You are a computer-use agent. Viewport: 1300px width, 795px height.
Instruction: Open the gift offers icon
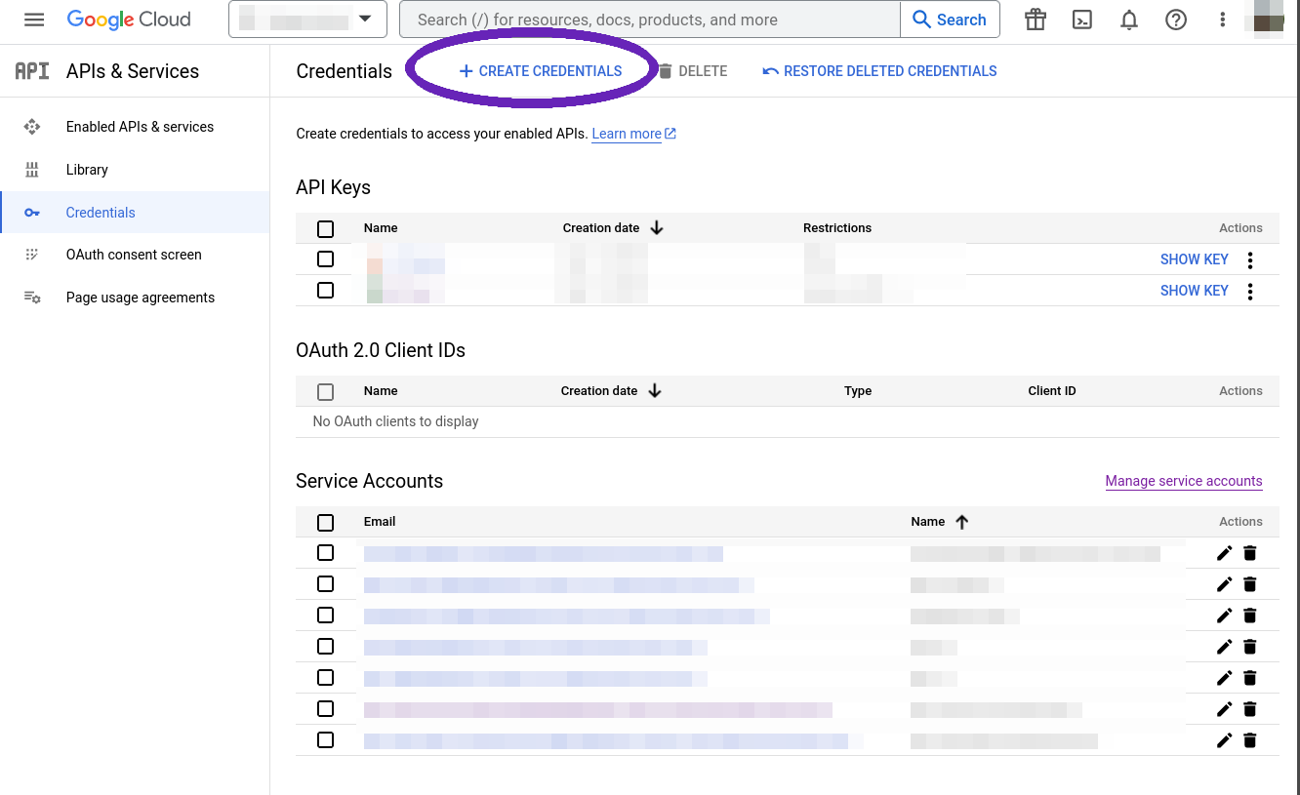(x=1035, y=20)
